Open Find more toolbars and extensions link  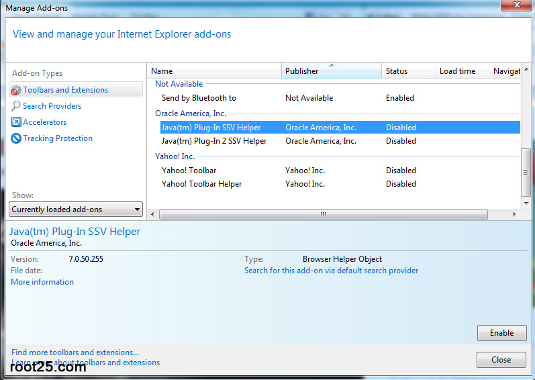tap(75, 352)
